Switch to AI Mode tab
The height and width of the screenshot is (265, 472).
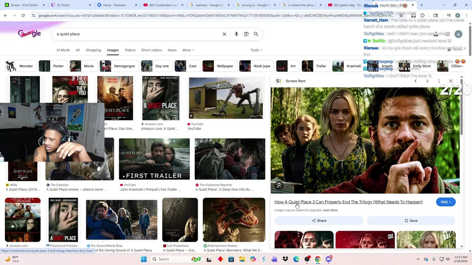coord(63,50)
